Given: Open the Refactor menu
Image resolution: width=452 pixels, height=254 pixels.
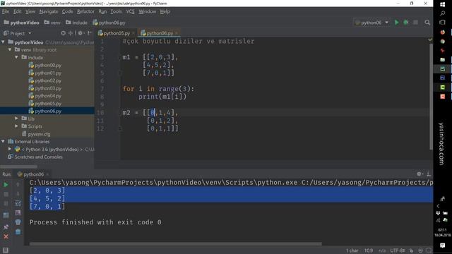Looking at the screenshot, I should pos(85,11).
